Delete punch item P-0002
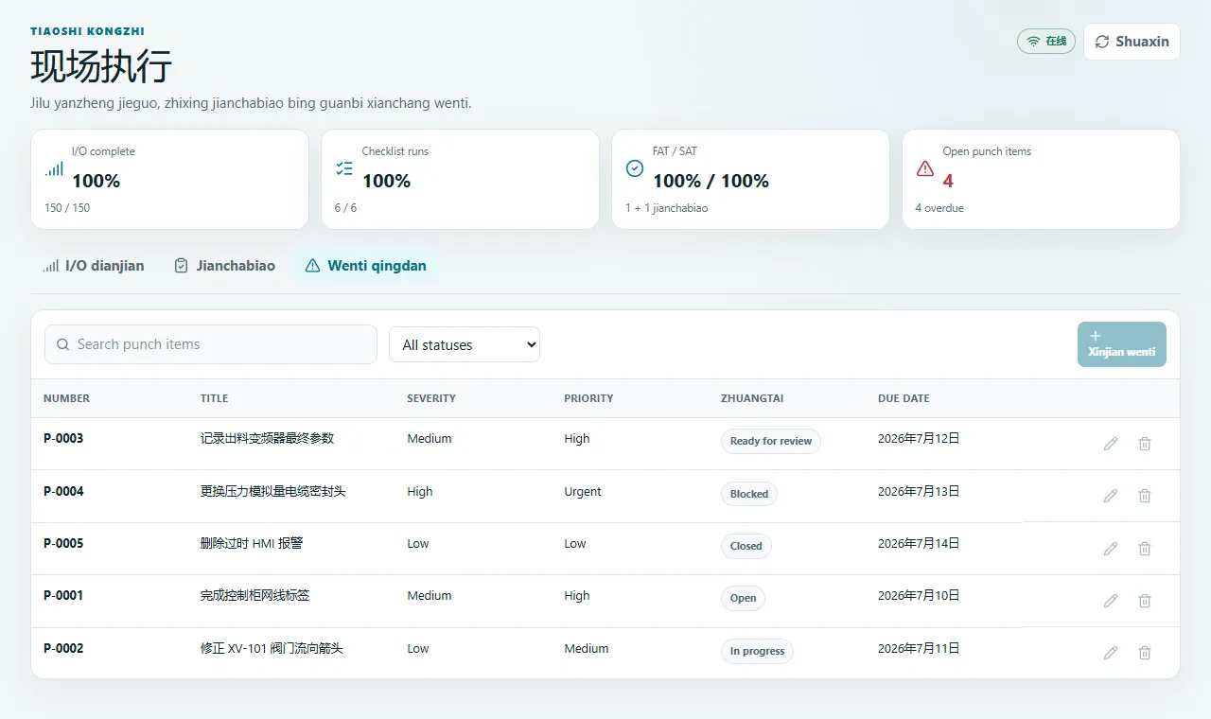 (1145, 653)
